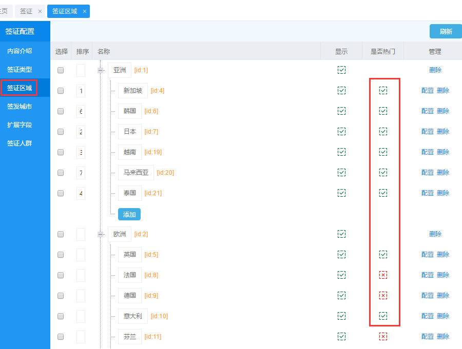Collapse the 欧洲 tree node
The image size is (462, 349).
pyautogui.click(x=101, y=234)
